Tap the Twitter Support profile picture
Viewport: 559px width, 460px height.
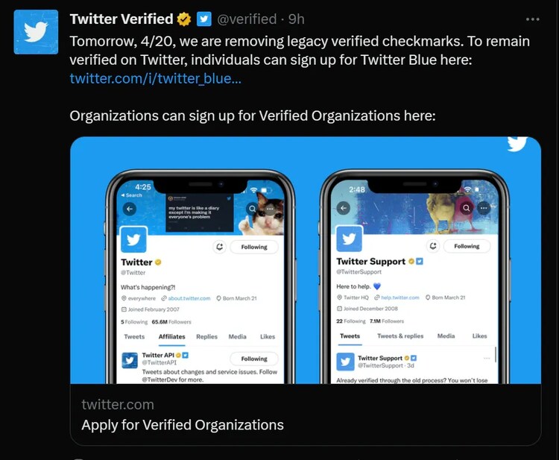point(349,239)
